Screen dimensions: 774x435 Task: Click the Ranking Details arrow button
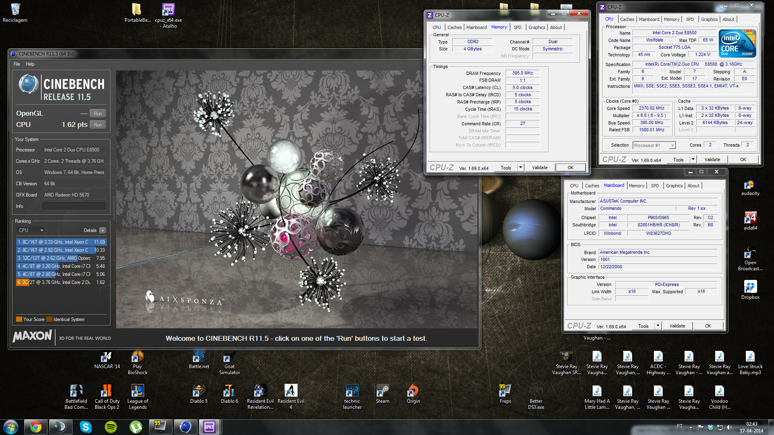(103, 230)
